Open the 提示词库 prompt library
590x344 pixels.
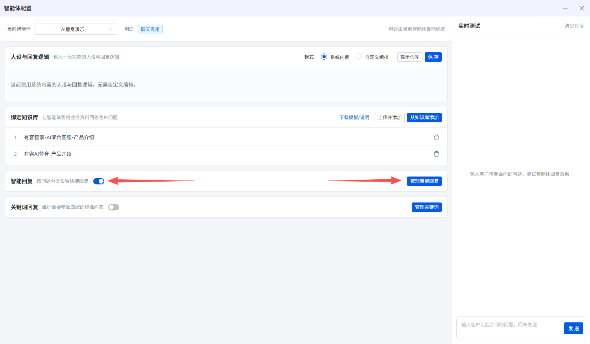[x=410, y=57]
